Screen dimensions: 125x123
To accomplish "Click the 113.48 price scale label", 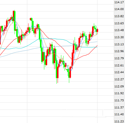I will coord(119,30).
